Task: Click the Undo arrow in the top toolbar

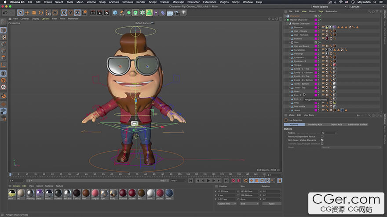Action: tap(5, 13)
